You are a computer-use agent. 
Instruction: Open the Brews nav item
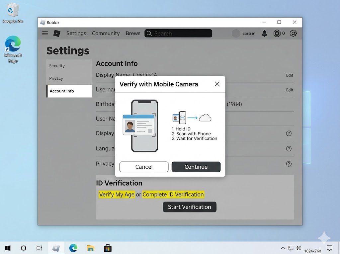click(133, 34)
